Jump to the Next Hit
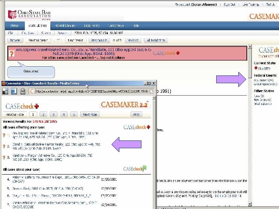 tap(133, 40)
